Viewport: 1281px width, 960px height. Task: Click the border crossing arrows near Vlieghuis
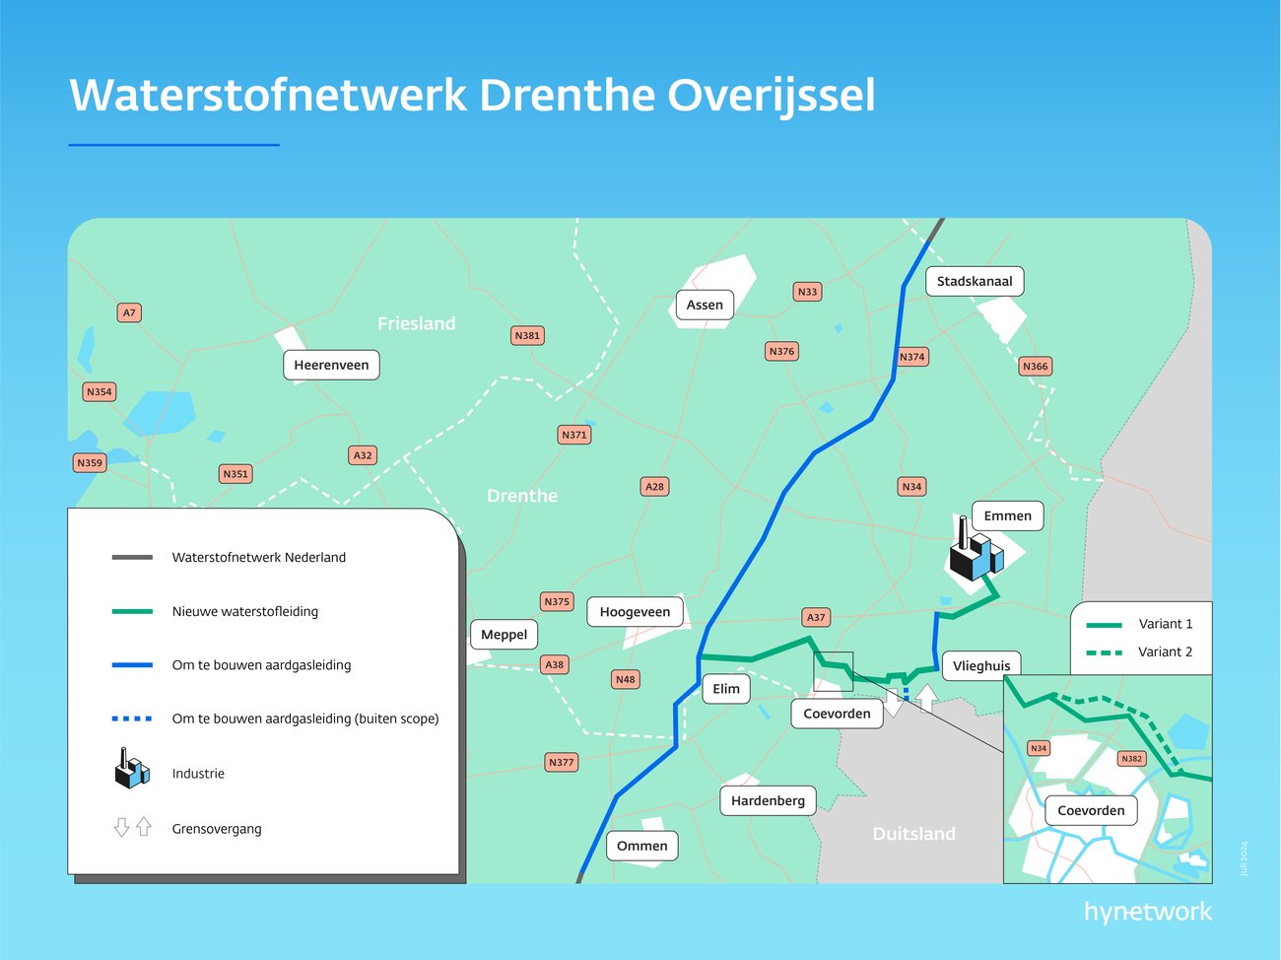tap(910, 700)
